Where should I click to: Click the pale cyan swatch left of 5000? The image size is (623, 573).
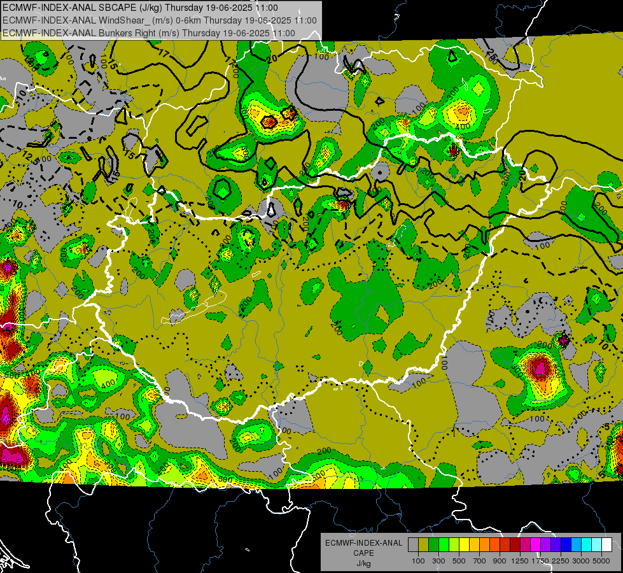point(597,545)
